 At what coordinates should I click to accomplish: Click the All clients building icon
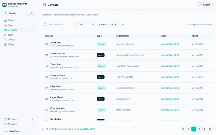pyautogui.click(x=5, y=119)
